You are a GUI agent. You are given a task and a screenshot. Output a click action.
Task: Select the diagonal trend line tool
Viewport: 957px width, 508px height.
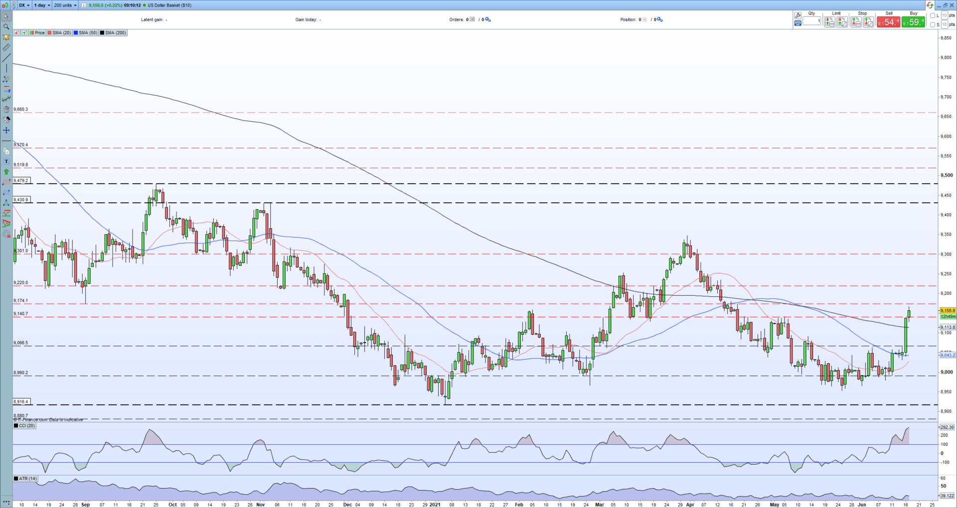6,58
